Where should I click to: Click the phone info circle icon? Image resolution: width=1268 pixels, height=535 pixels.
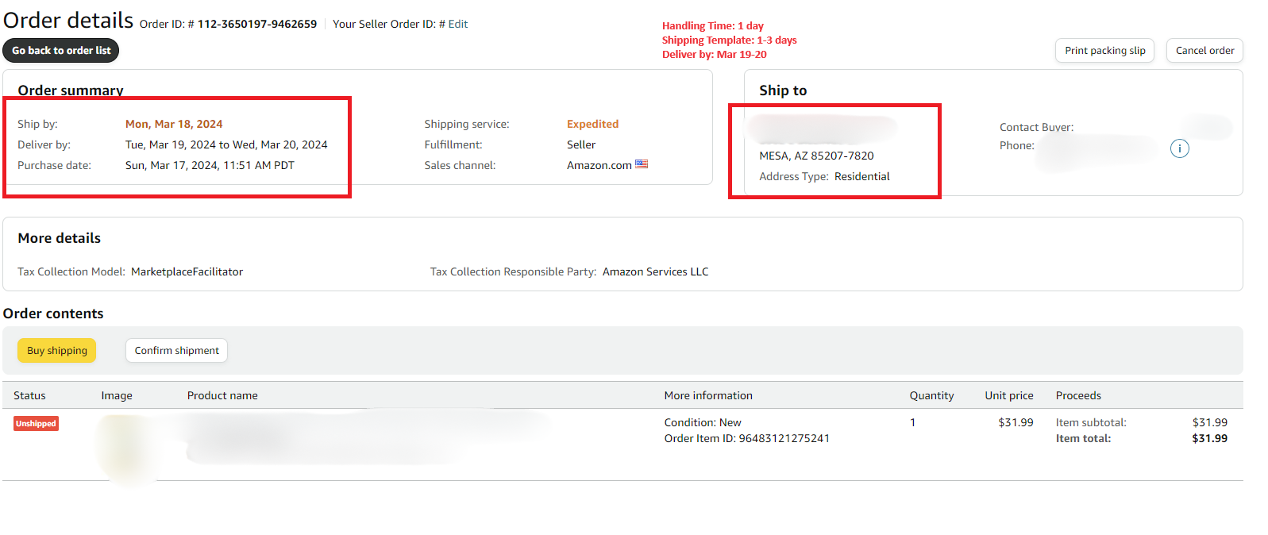(1179, 148)
